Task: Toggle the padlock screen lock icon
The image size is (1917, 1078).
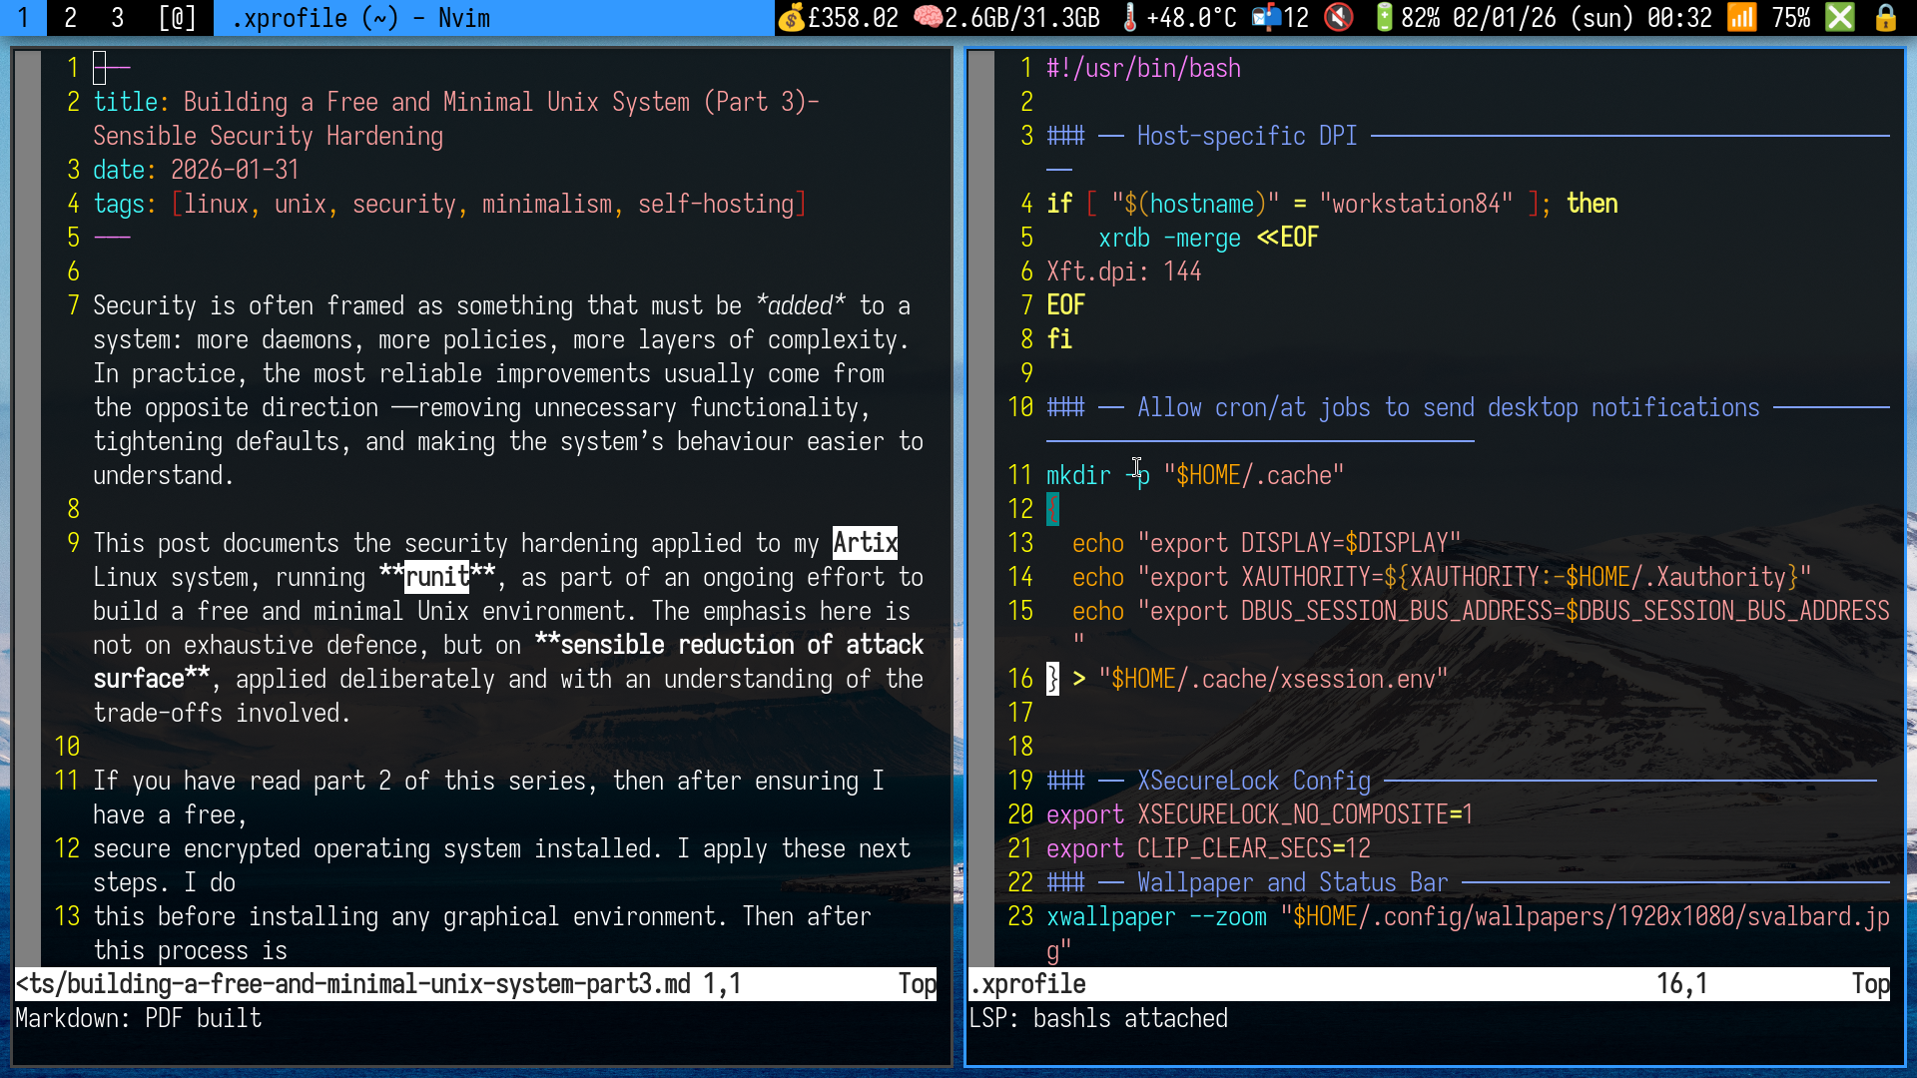Action: point(1886,18)
